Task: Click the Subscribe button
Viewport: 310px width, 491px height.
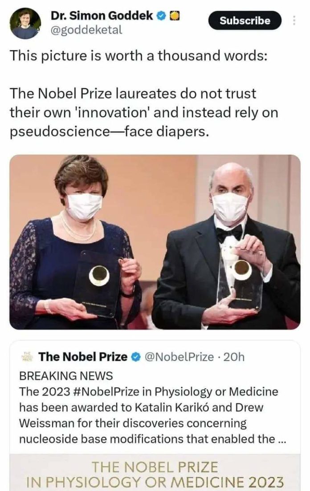Action: click(245, 20)
